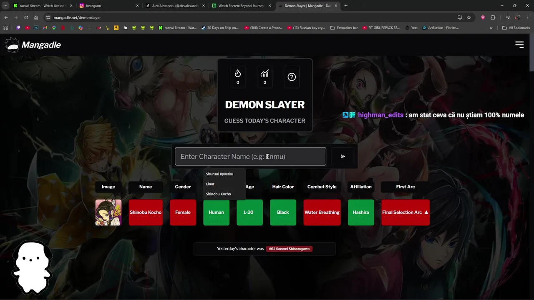The height and width of the screenshot is (300, 534).
Task: Open the Chrome three-dot menu
Action: click(527, 17)
